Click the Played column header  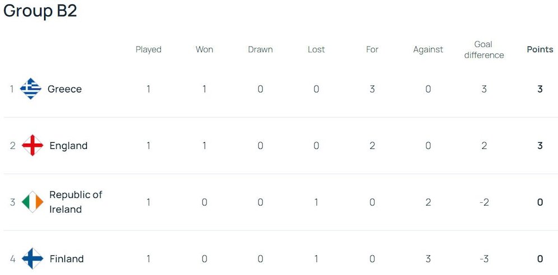(148, 49)
